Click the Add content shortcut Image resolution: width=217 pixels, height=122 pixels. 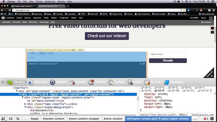coord(6,22)
